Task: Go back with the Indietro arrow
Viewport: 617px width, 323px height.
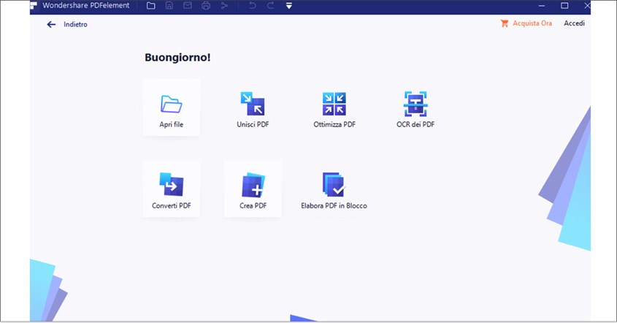Action: 51,24
